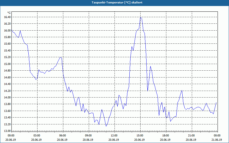Select the 13,60 axis value
Image resolution: width=229 pixels, height=143 pixels.
click(7, 111)
